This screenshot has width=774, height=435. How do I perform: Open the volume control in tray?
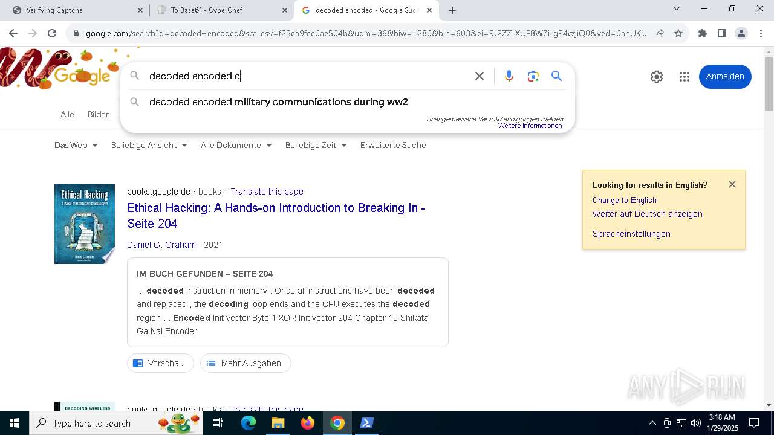[x=696, y=423]
